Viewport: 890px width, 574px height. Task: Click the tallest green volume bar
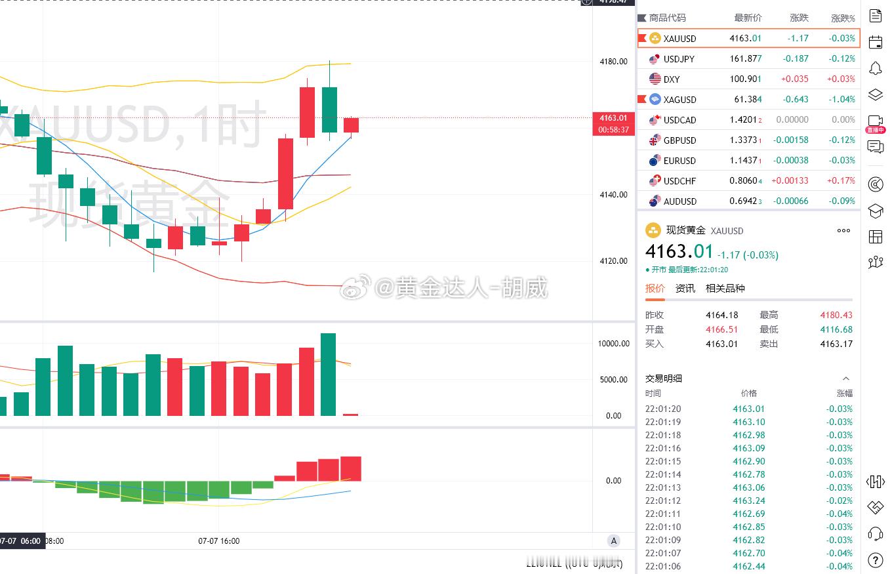tap(329, 374)
